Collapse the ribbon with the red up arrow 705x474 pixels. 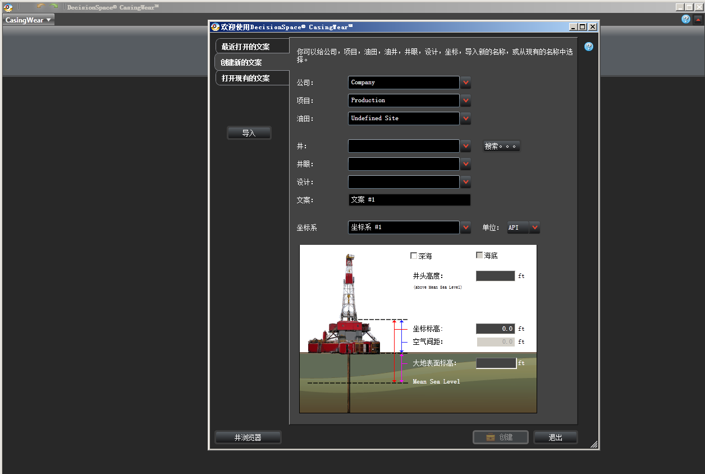coord(698,19)
